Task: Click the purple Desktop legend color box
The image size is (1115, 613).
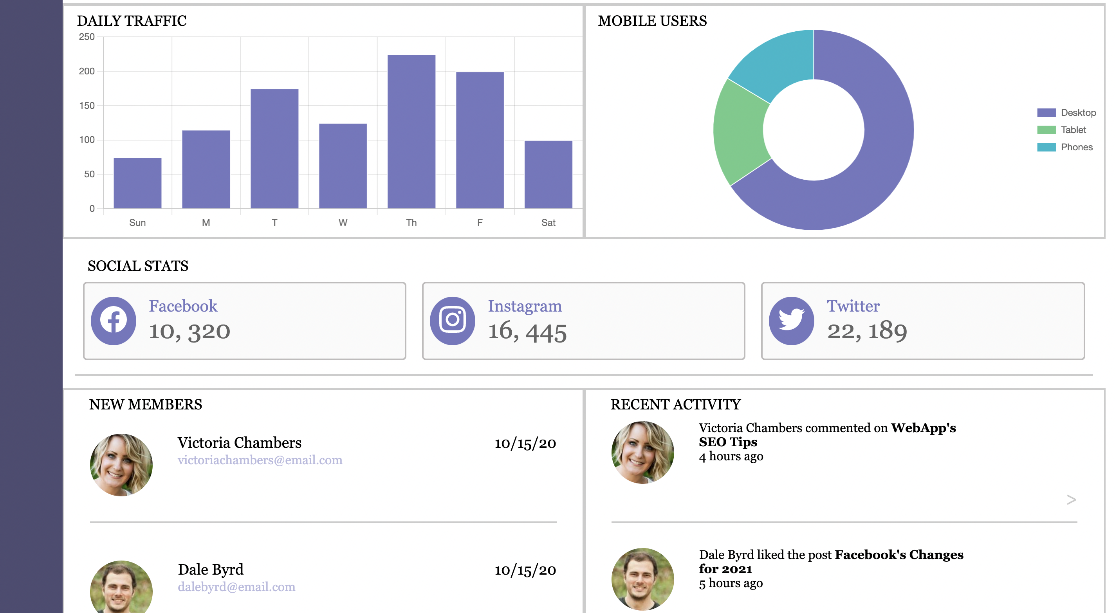Action: click(1046, 113)
